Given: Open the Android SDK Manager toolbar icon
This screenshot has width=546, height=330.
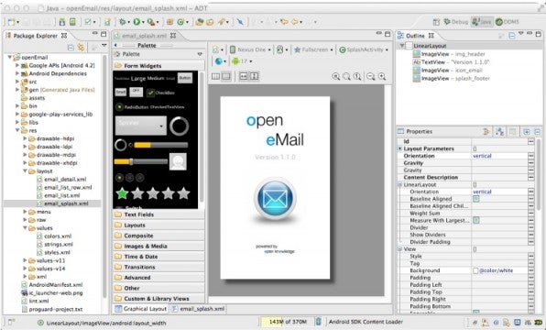Looking at the screenshot, I should [62, 22].
